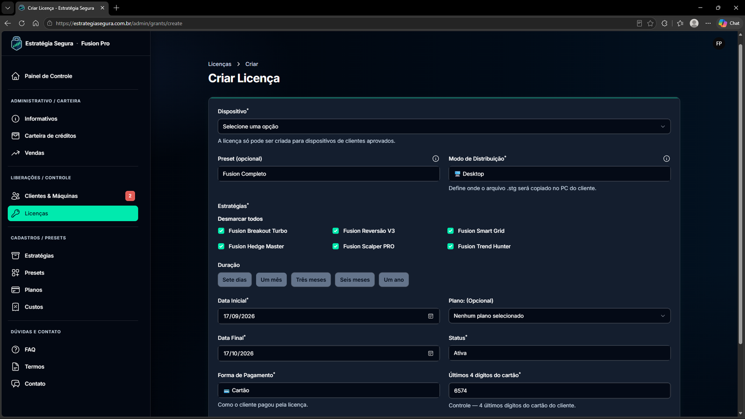Screen dimensions: 745x419
Task: Uncheck the Fusion Smart Grid strategy
Action: point(450,231)
